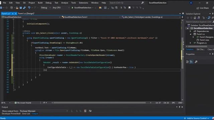
Task: Collapse the btn_Select_Click method outline
Action: point(13,33)
